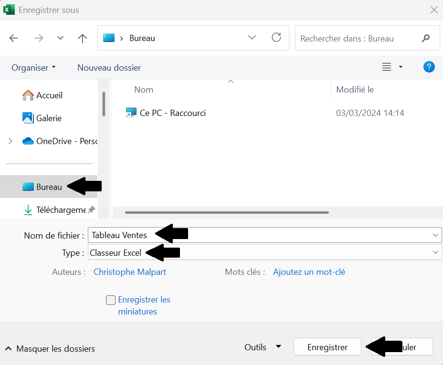This screenshot has width=443, height=365.
Task: Click the Enregistrer button
Action: pyautogui.click(x=327, y=347)
